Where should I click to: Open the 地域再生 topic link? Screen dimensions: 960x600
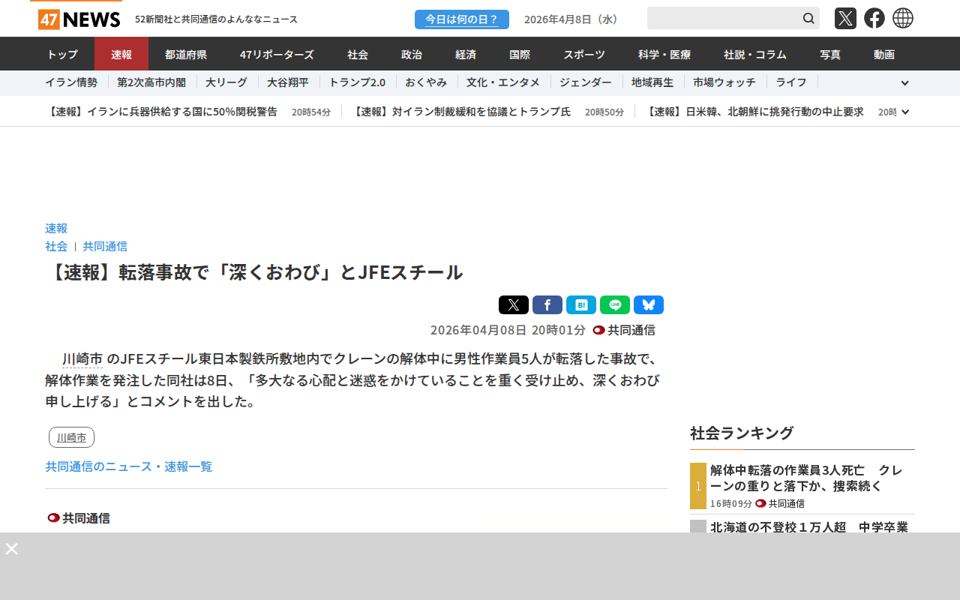coord(652,82)
